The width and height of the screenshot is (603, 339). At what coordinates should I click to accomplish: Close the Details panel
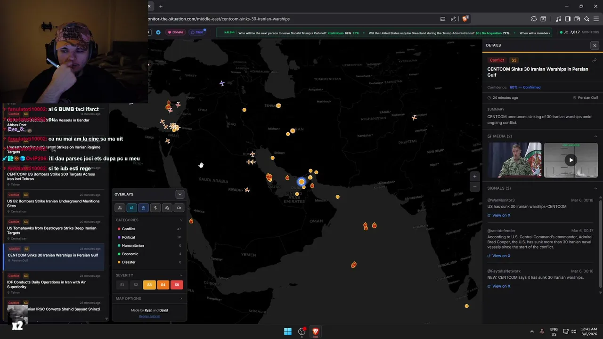[x=595, y=45]
